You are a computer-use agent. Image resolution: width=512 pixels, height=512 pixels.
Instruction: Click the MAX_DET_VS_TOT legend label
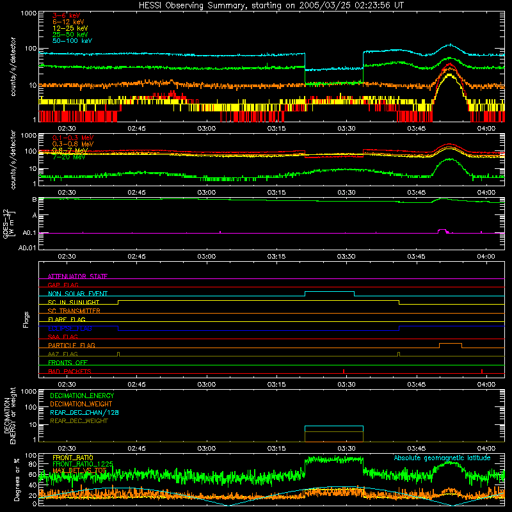coord(79,470)
